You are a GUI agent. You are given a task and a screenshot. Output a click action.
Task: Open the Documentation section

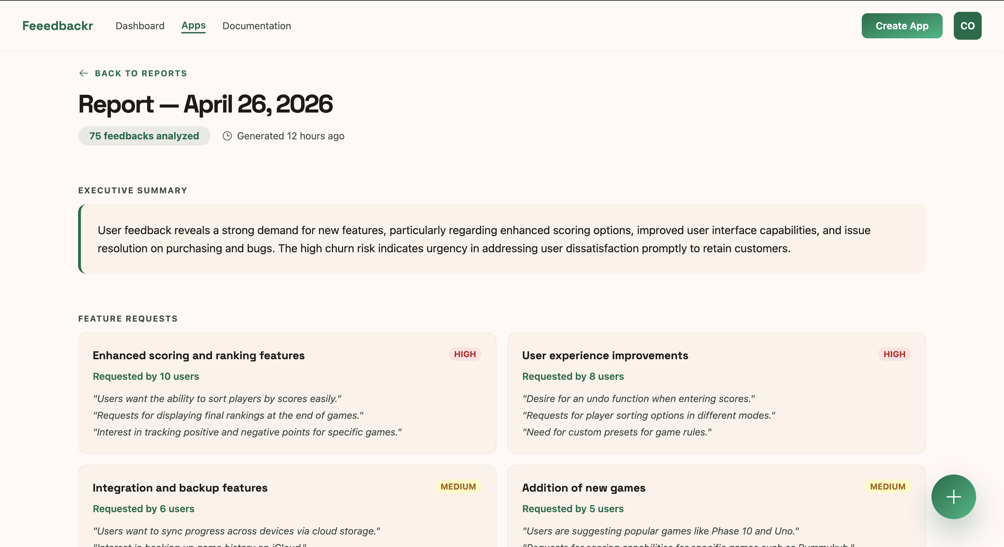(x=257, y=26)
